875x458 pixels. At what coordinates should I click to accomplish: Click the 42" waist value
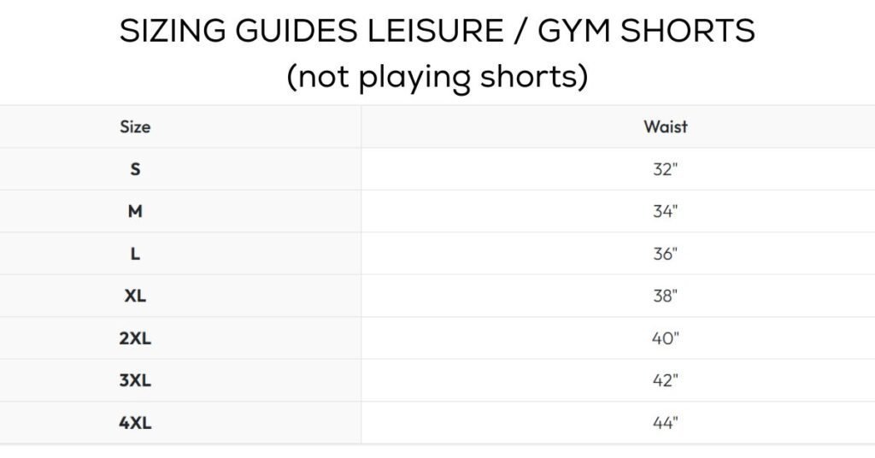(665, 380)
